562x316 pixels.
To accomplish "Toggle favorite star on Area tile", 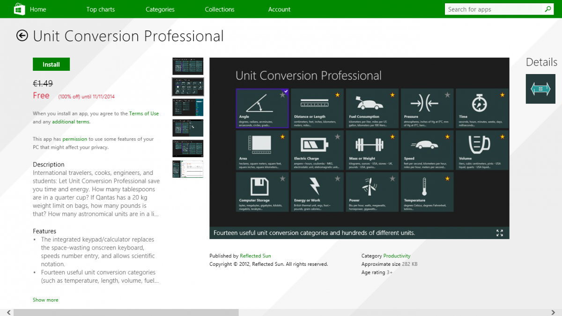I will (x=282, y=137).
